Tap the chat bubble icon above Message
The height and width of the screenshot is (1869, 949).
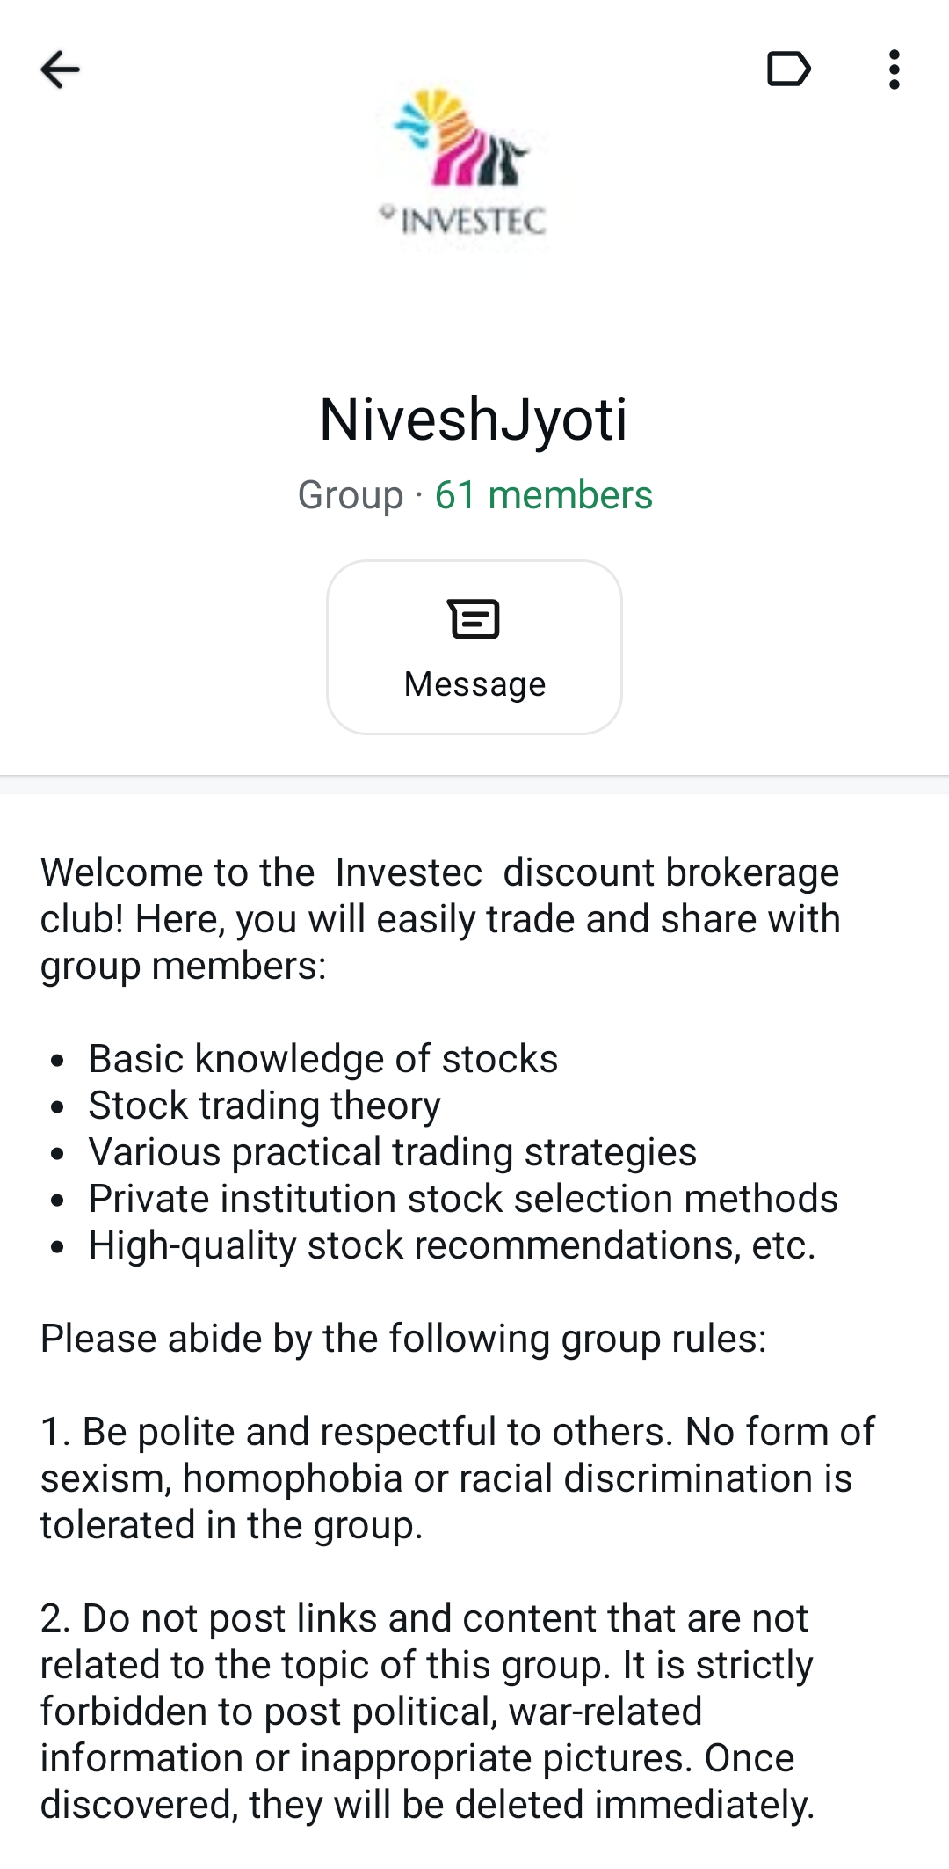tap(474, 619)
